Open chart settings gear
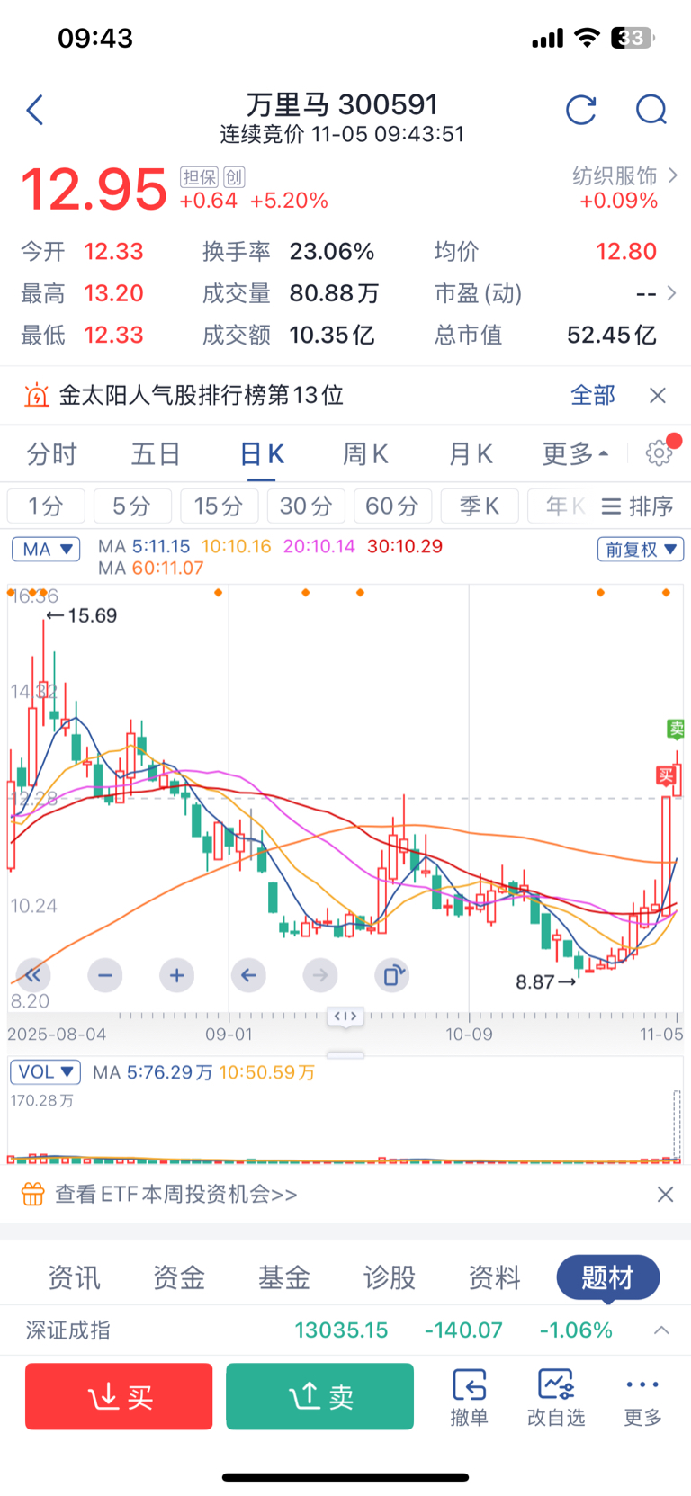Image resolution: width=691 pixels, height=1496 pixels. click(x=660, y=453)
